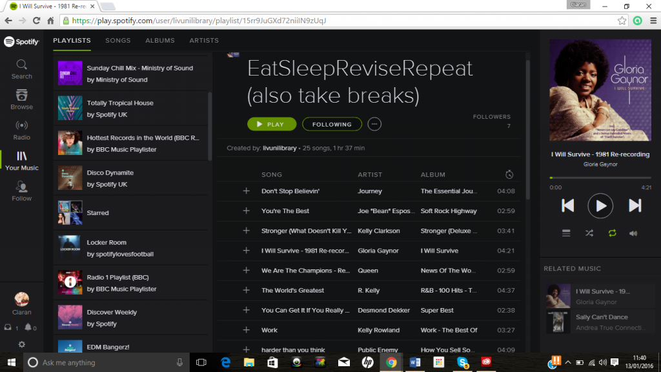
Task: Add The World's Greatest to library
Action: 246,290
